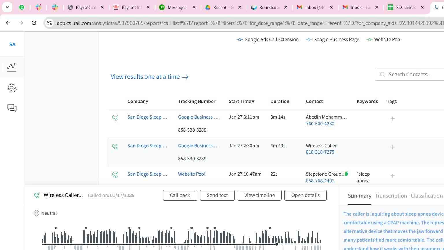The image size is (444, 250).
Task: Click the View timeline button
Action: (x=259, y=195)
